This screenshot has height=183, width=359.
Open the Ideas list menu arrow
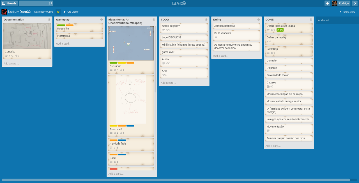click(154, 20)
